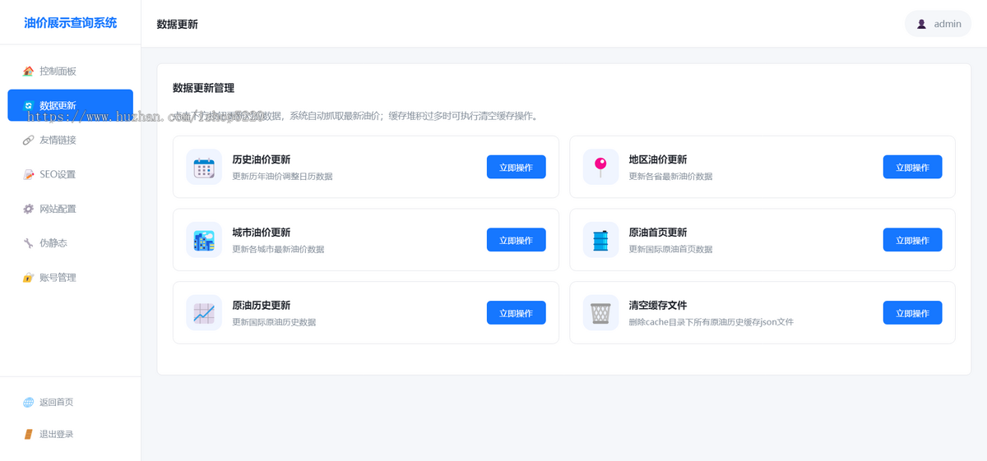987x461 pixels.
Task: Click the lock icon beside 账号管理
Action: tap(29, 278)
